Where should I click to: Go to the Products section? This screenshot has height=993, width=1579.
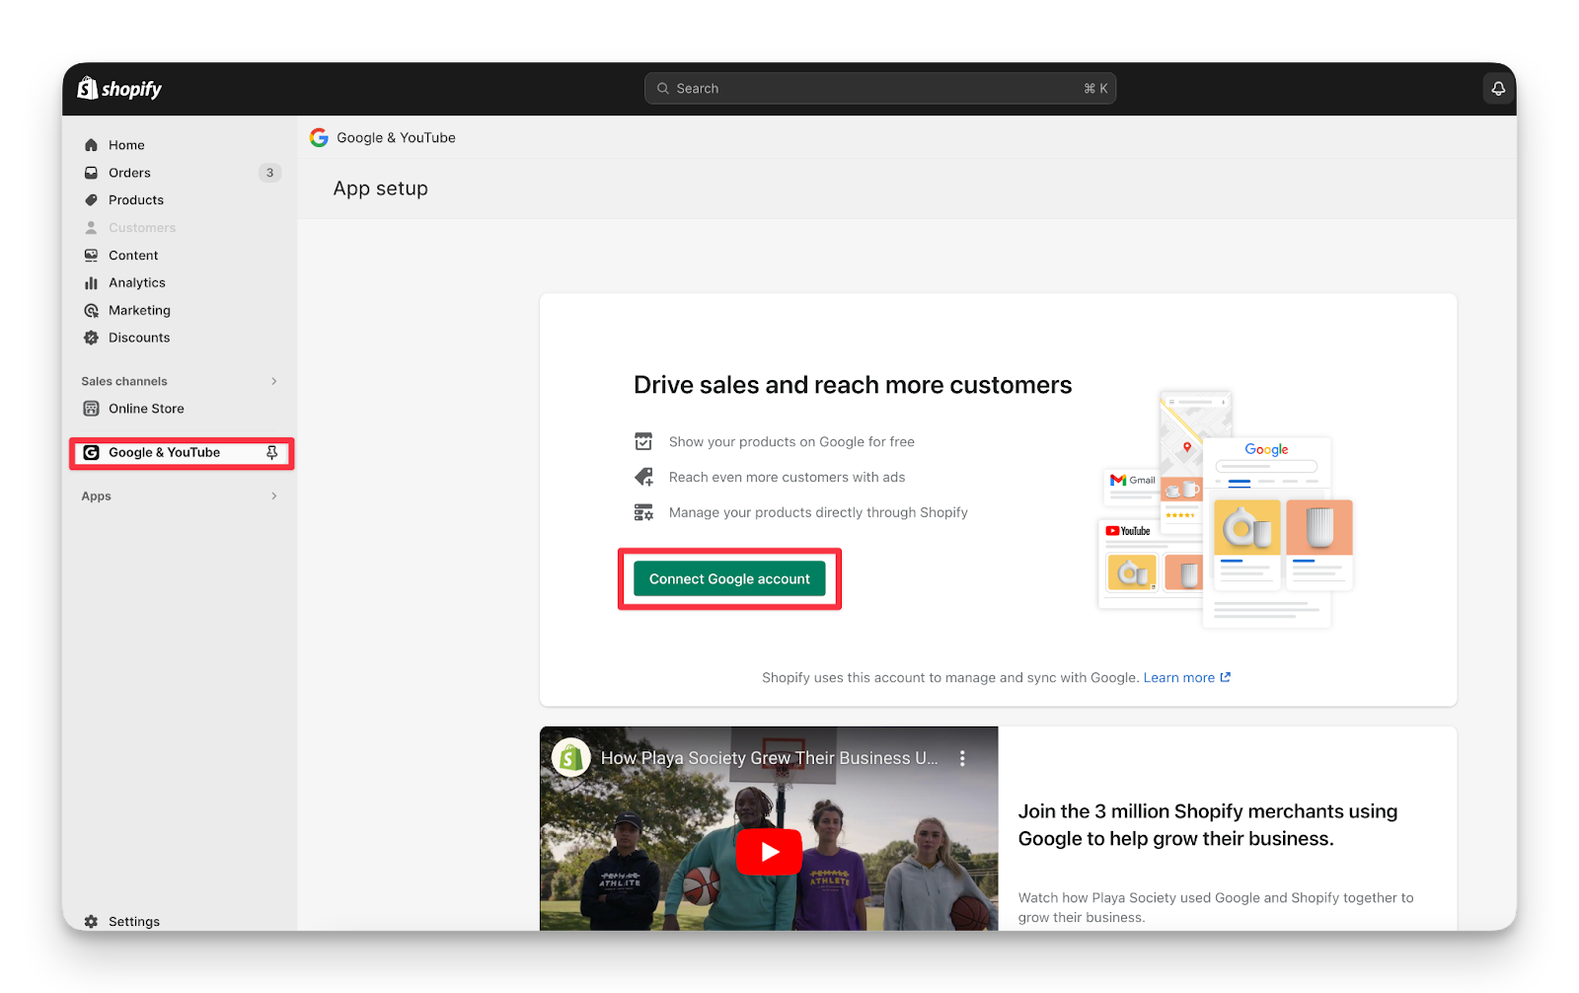click(135, 200)
